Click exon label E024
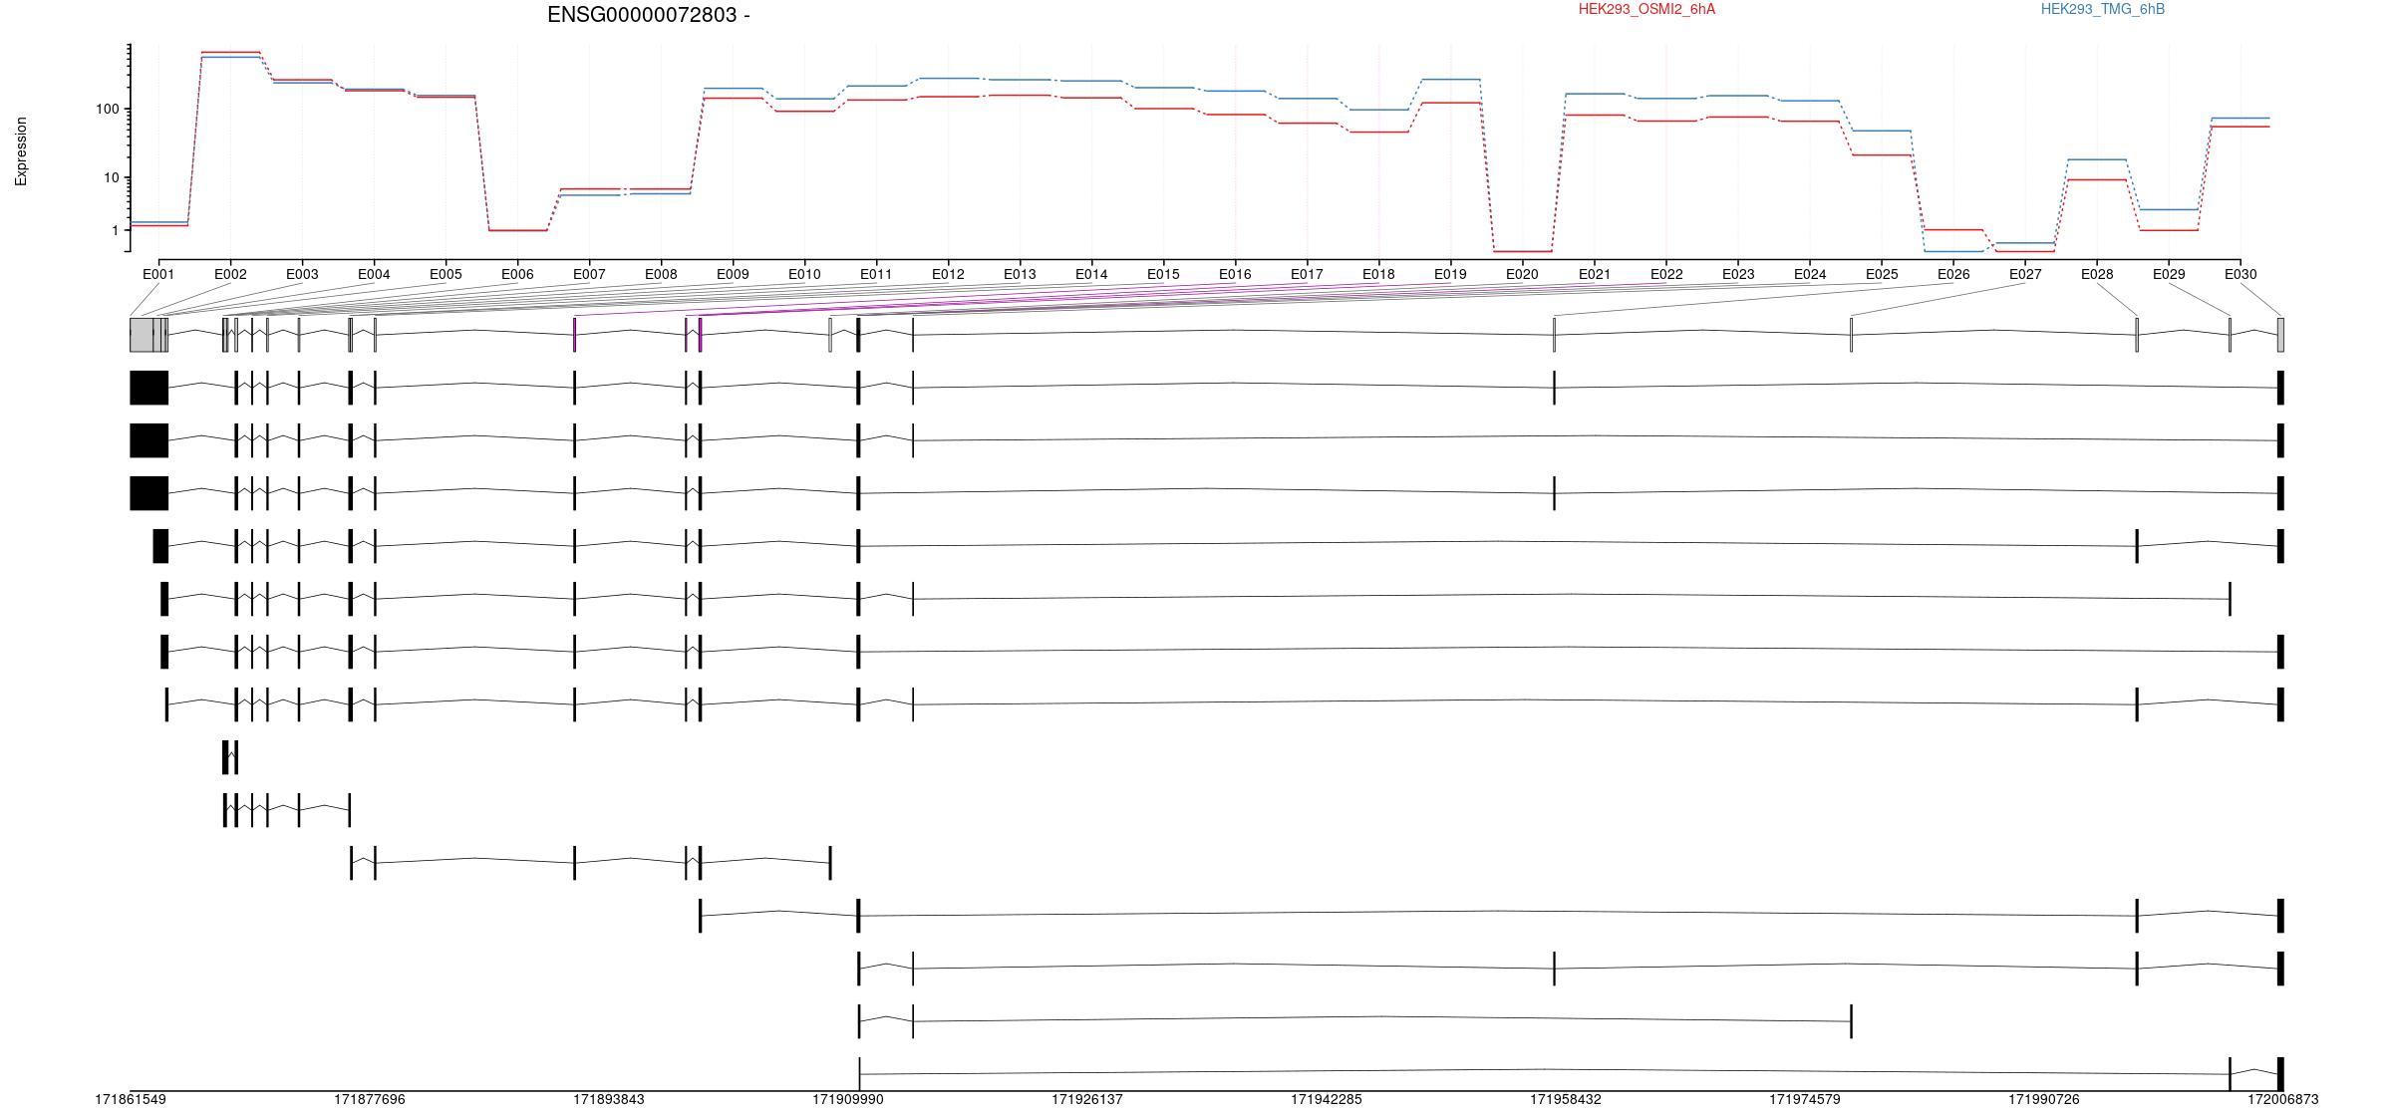2392x1116 pixels. tap(1810, 274)
